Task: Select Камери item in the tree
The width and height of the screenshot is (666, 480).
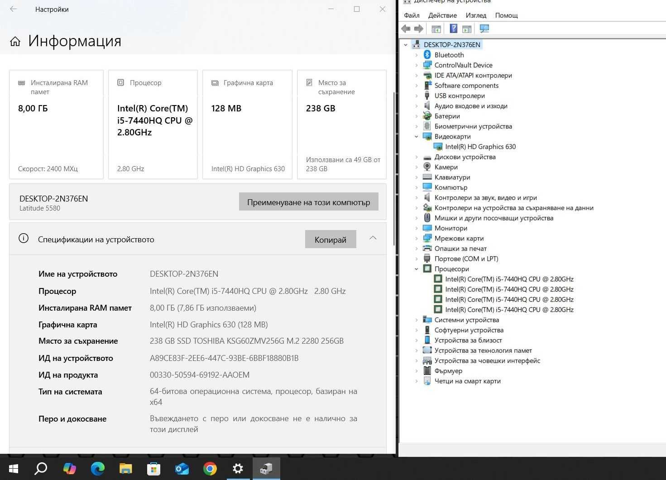Action: click(446, 167)
